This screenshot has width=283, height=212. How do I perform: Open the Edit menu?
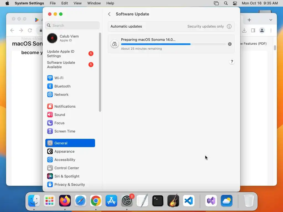[x=64, y=3]
